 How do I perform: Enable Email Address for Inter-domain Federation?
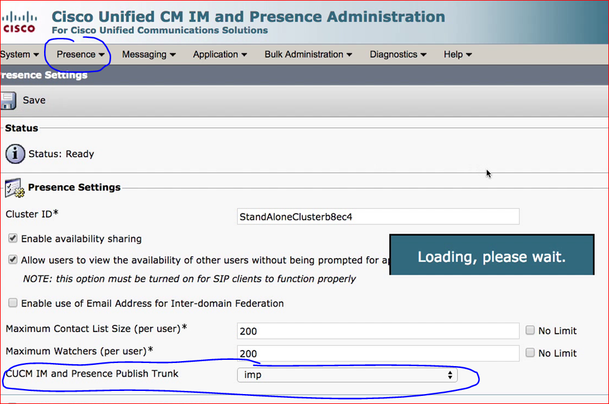tap(13, 303)
